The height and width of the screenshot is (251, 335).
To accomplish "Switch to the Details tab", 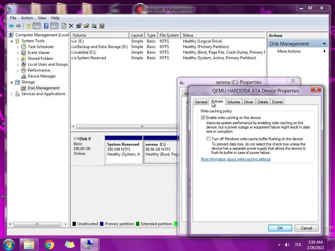I will [x=263, y=102].
